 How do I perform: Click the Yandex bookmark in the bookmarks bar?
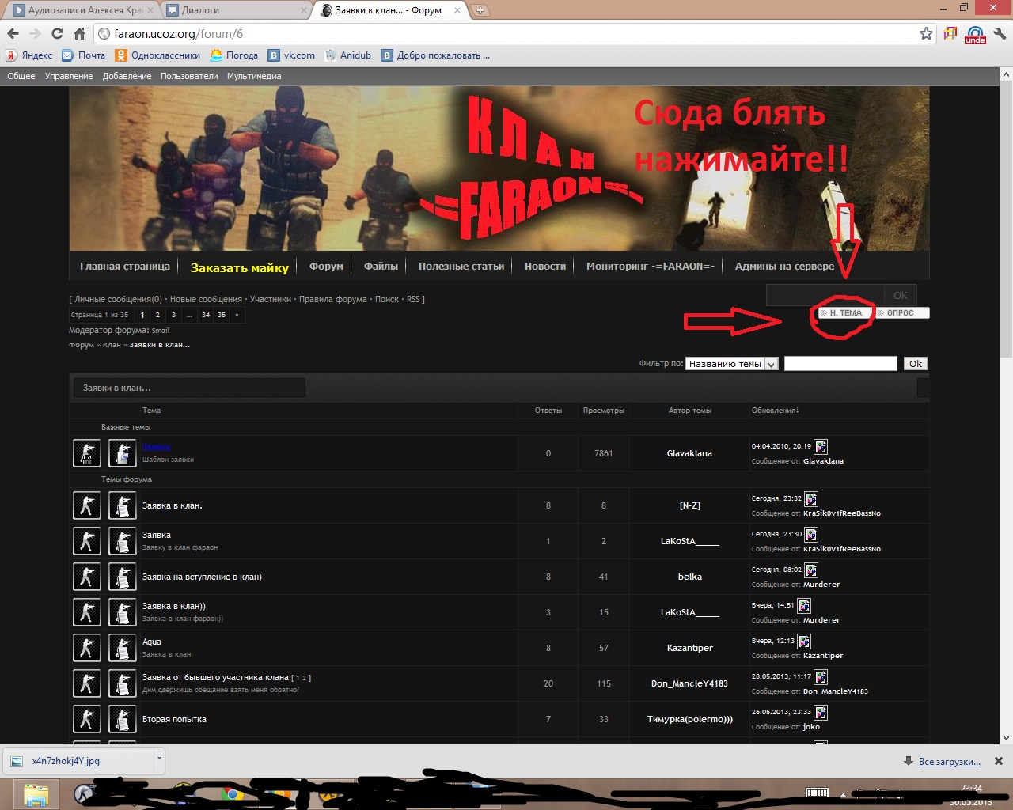[29, 55]
